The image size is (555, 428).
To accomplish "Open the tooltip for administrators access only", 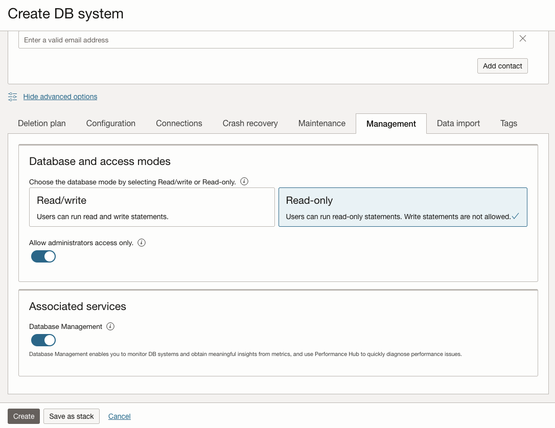I will [142, 243].
